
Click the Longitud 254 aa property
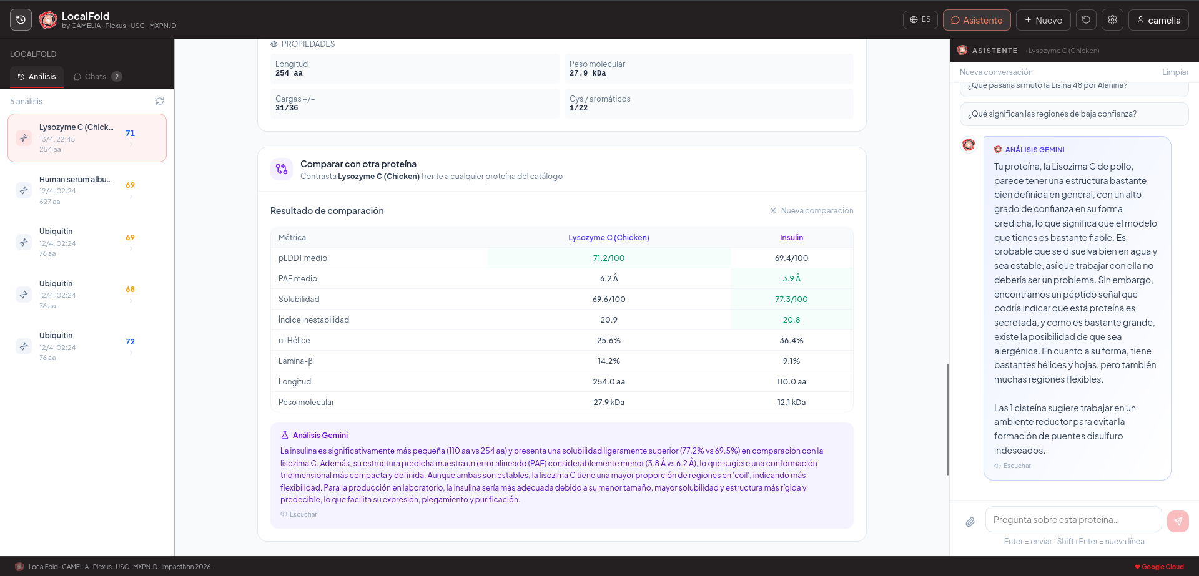(415, 69)
